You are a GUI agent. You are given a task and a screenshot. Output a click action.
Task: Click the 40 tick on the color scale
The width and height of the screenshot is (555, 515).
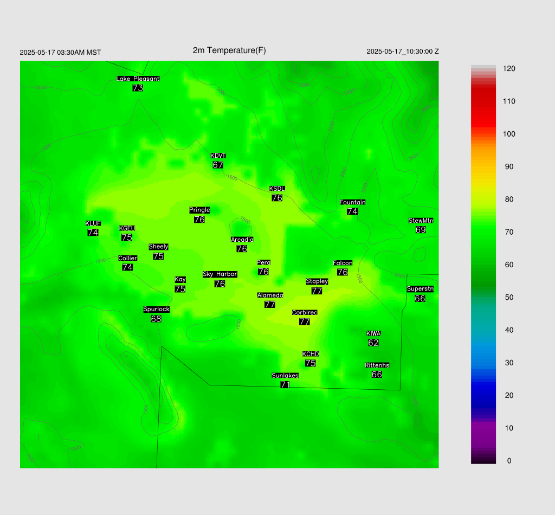pos(509,330)
